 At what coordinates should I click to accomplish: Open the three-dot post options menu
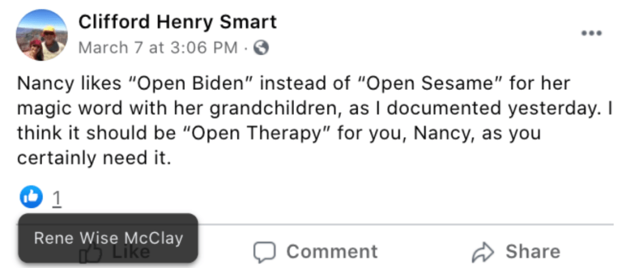coord(591,33)
